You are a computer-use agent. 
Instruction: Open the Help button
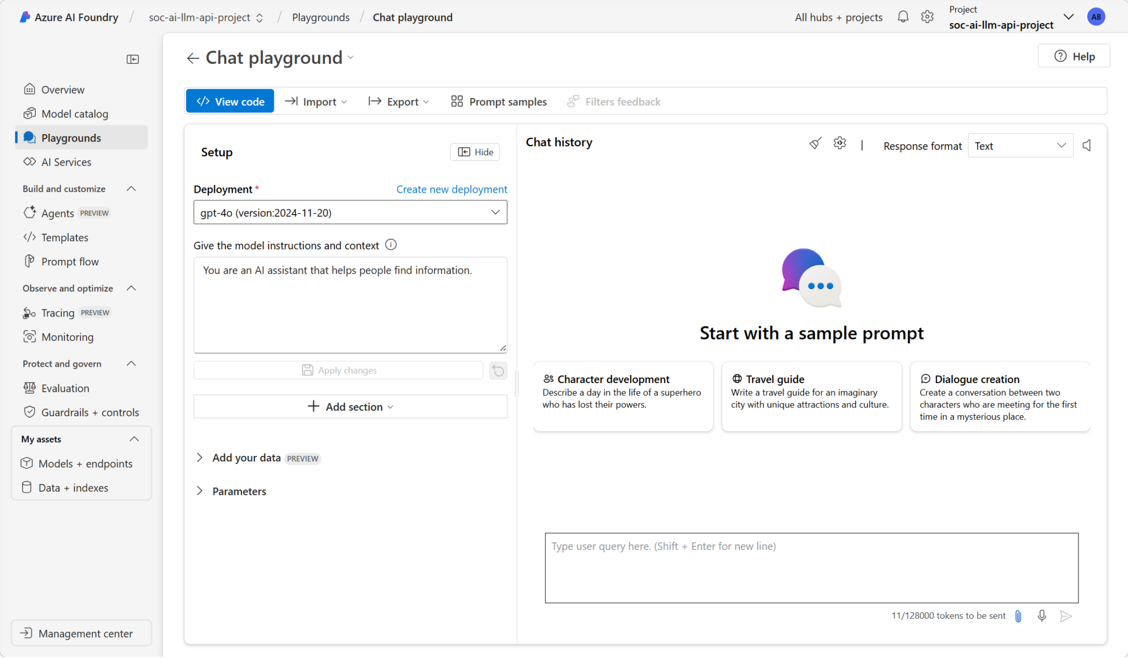[1074, 56]
